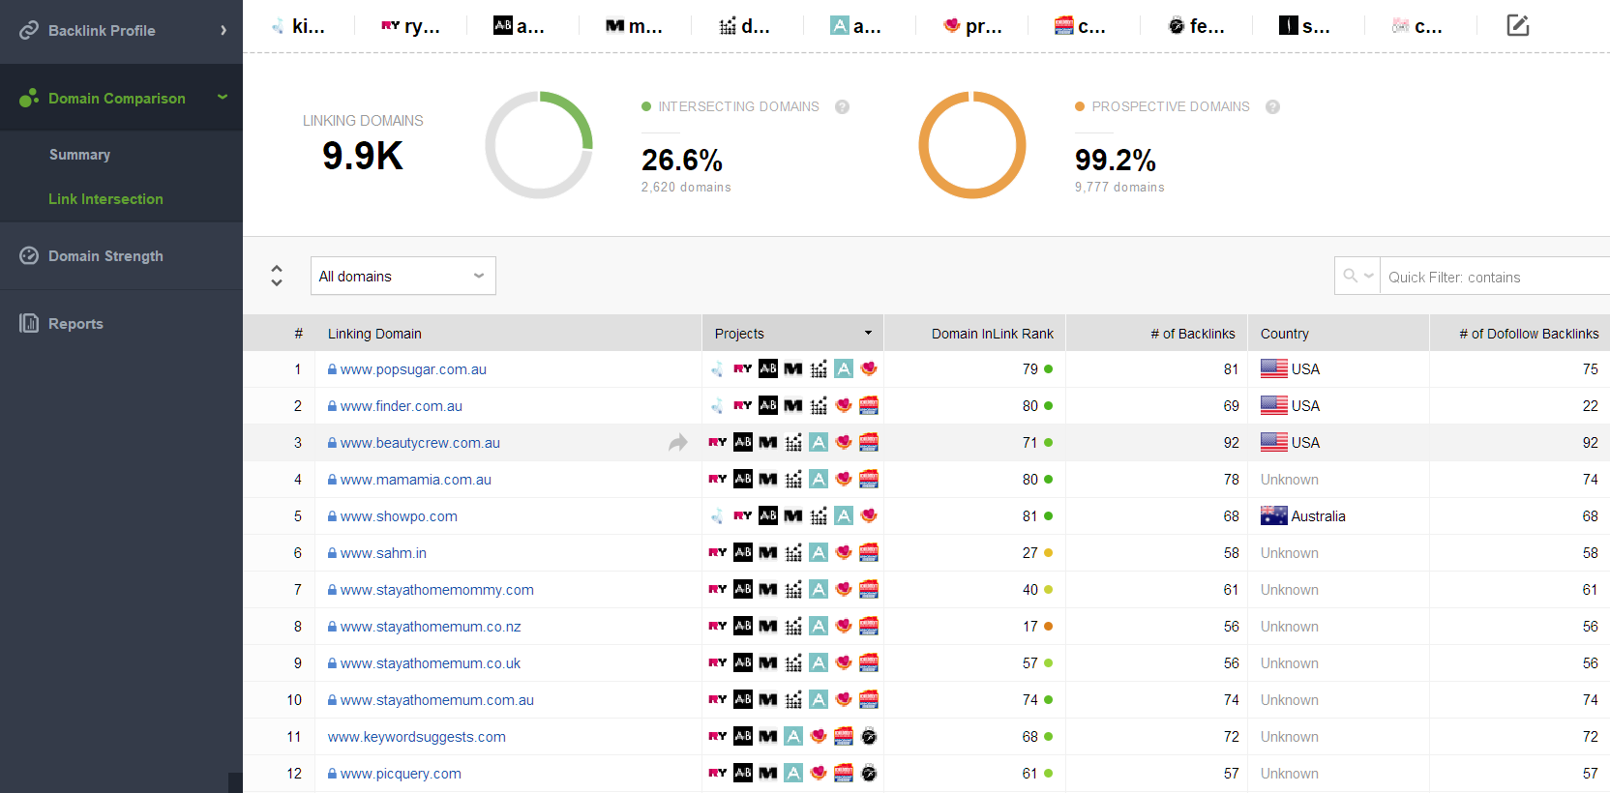
Task: Click the pink heart project icon in popsugar row
Action: pos(869,368)
